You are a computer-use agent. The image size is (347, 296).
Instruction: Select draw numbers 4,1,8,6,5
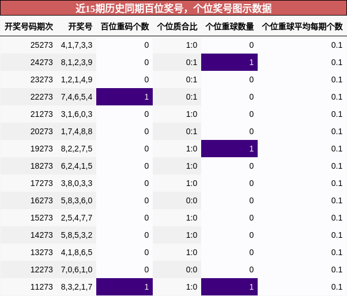[x=77, y=252]
